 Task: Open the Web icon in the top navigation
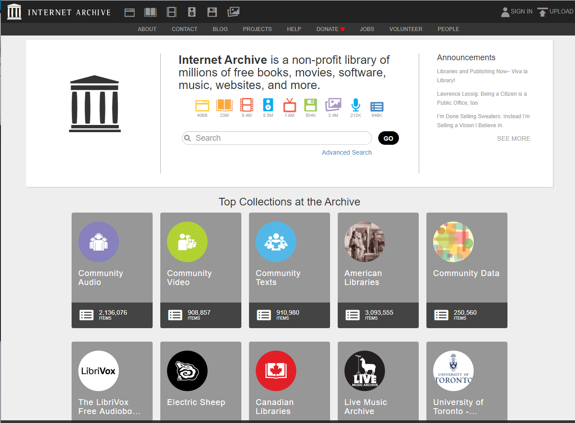(130, 12)
